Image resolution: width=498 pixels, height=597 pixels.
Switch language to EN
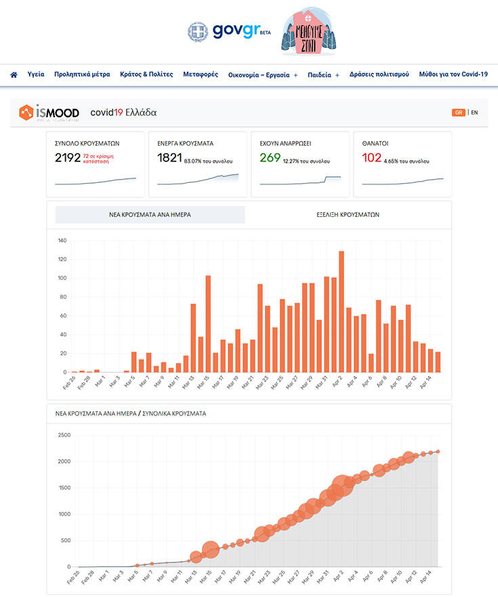(474, 112)
